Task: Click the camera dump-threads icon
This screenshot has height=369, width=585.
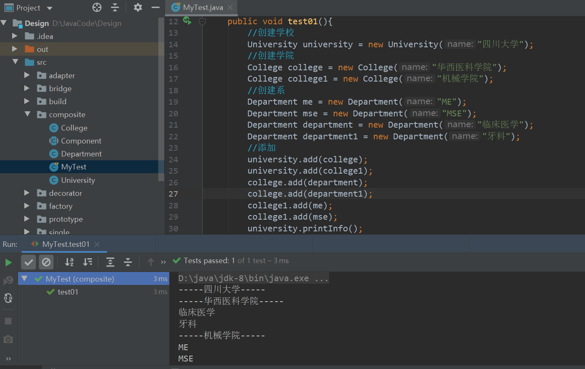Action: pyautogui.click(x=8, y=339)
